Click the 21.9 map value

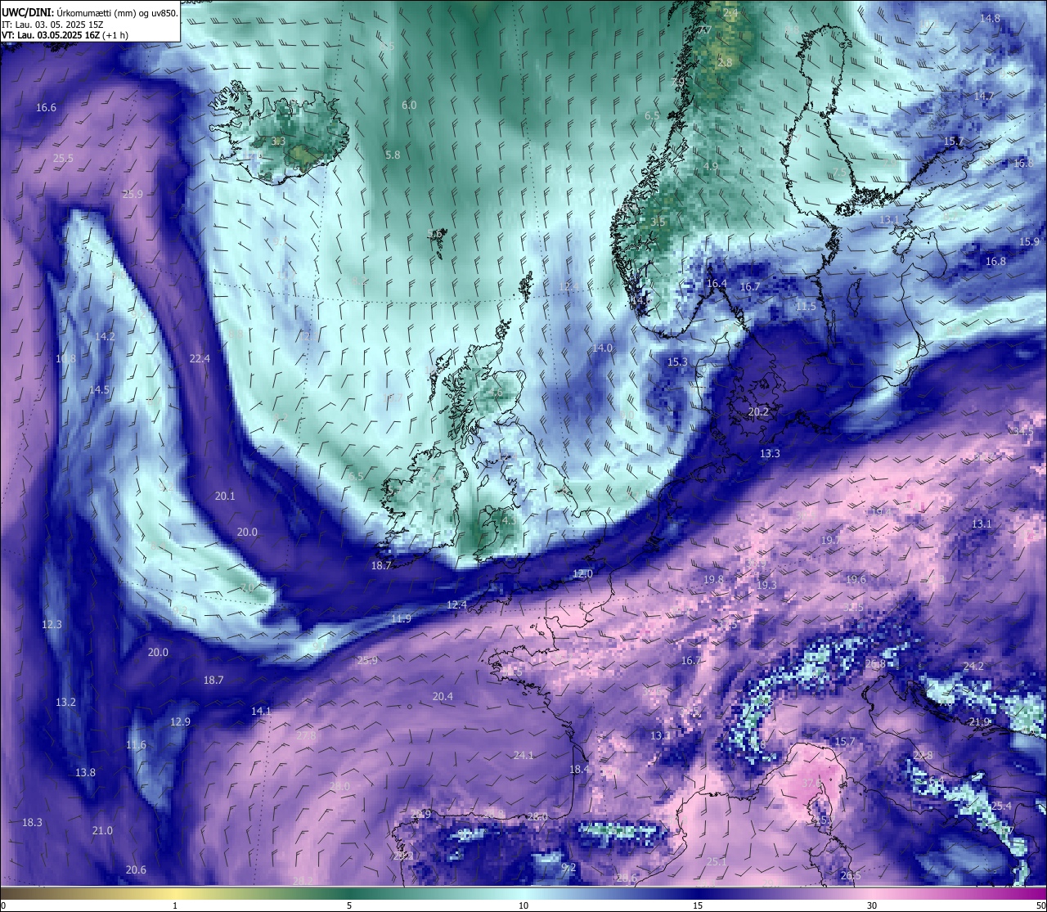979,722
